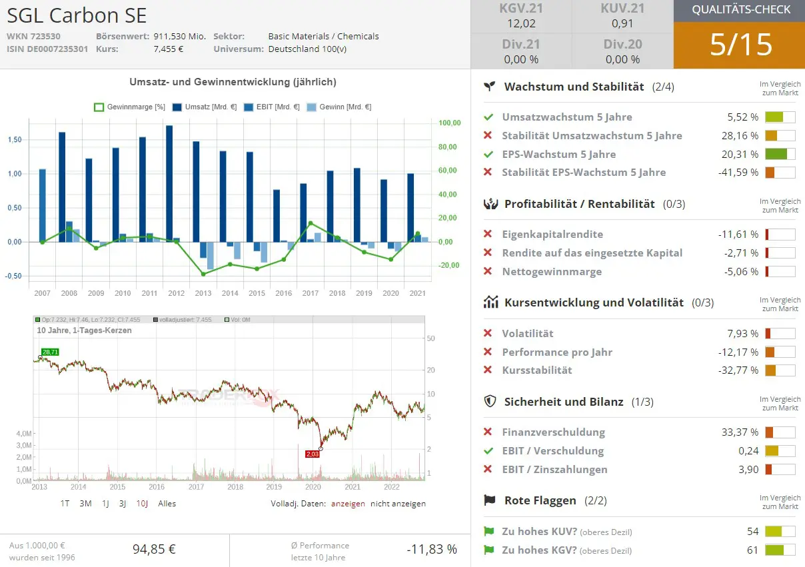
Task: Click the Börsenwert value 911,530 Mio.
Action: [x=179, y=37]
